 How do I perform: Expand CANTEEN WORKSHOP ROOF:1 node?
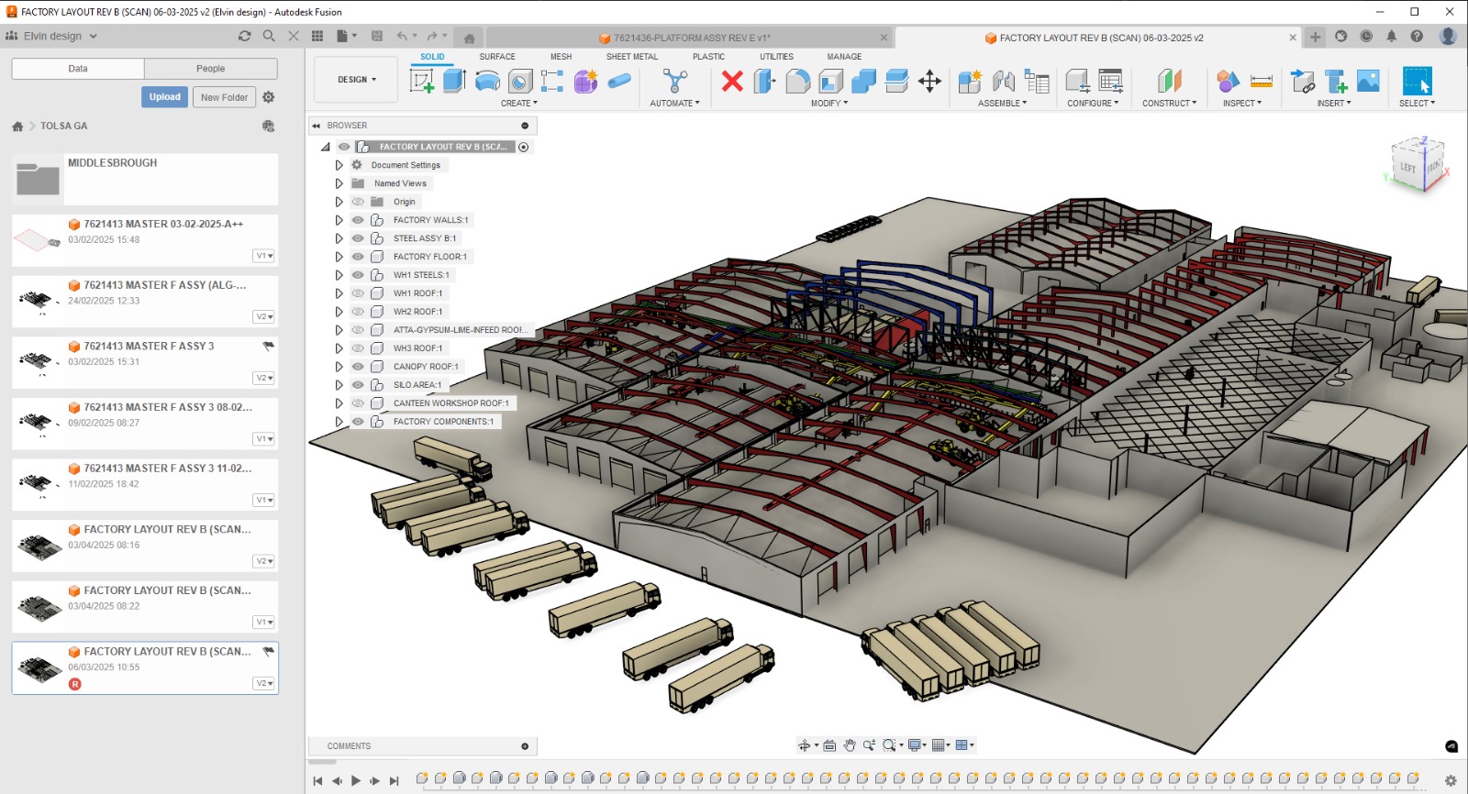click(x=339, y=403)
